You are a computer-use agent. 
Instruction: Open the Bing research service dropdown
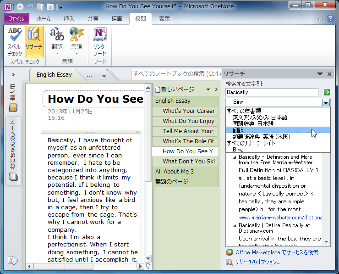(326, 102)
